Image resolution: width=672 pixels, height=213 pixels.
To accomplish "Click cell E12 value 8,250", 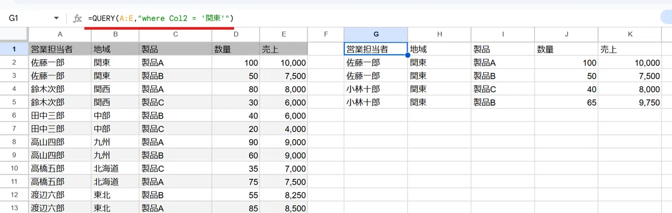I will [284, 195].
